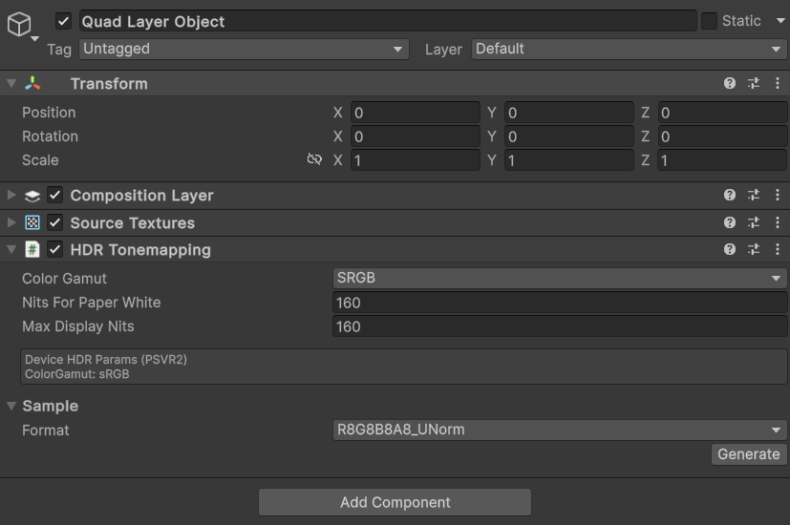790x525 pixels.
Task: Open the Layer dropdown showing Default
Action: tap(628, 49)
